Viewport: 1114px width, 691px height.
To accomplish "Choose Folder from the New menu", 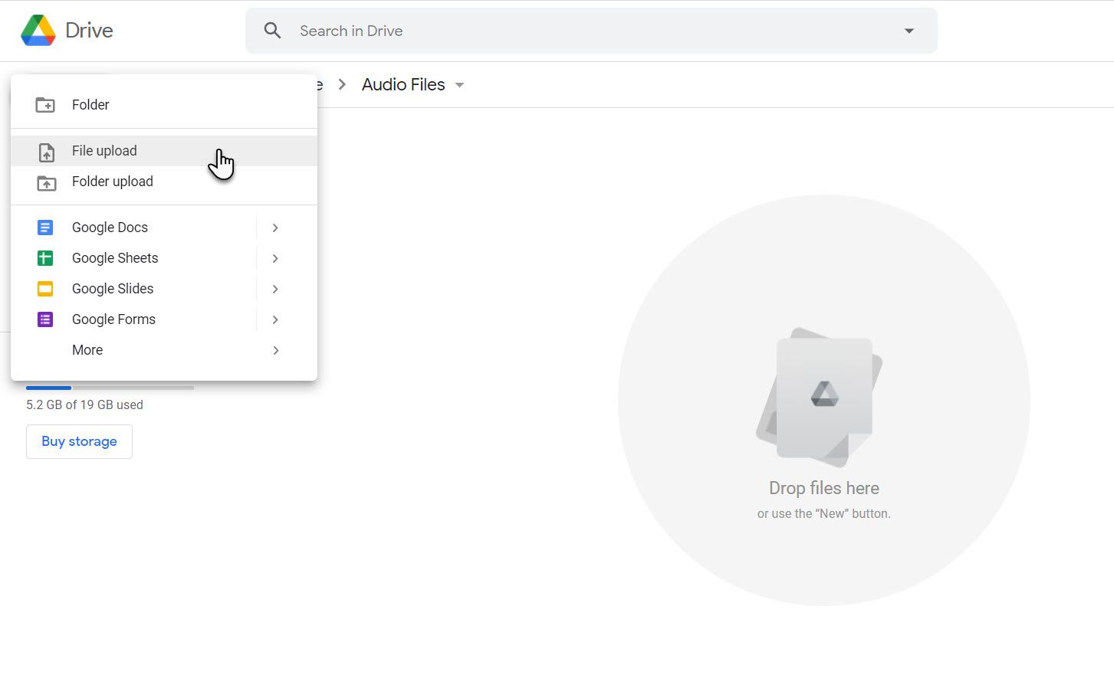I will pyautogui.click(x=90, y=104).
